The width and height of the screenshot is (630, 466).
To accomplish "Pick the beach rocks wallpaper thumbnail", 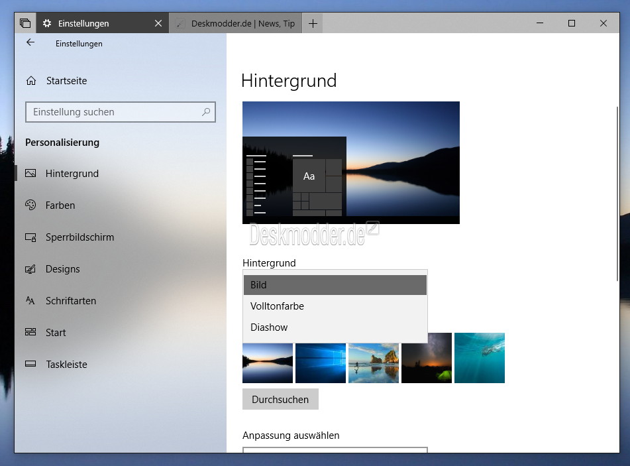I will tap(373, 363).
